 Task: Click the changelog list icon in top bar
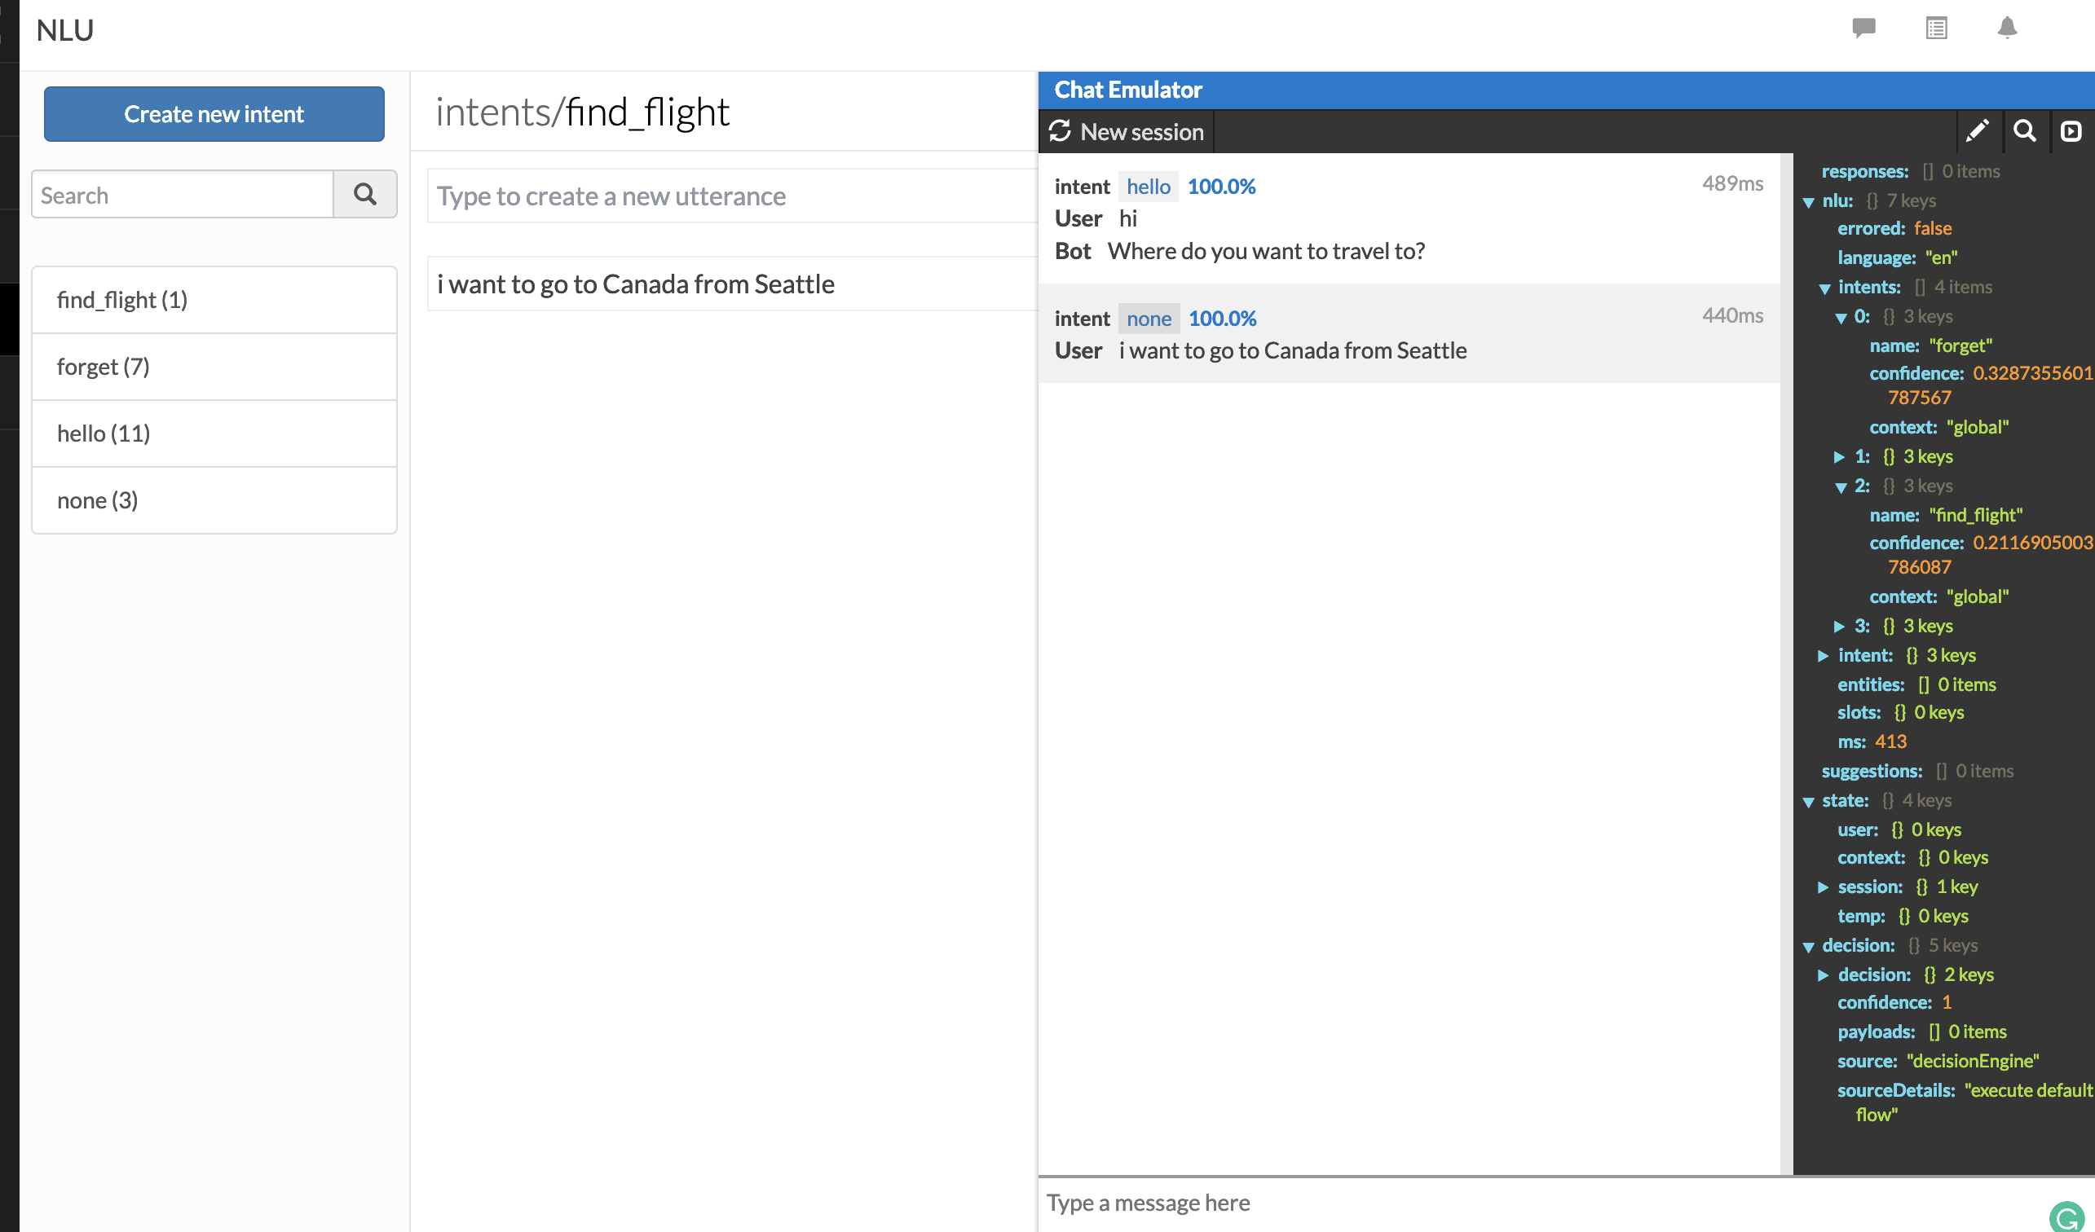coord(1936,29)
